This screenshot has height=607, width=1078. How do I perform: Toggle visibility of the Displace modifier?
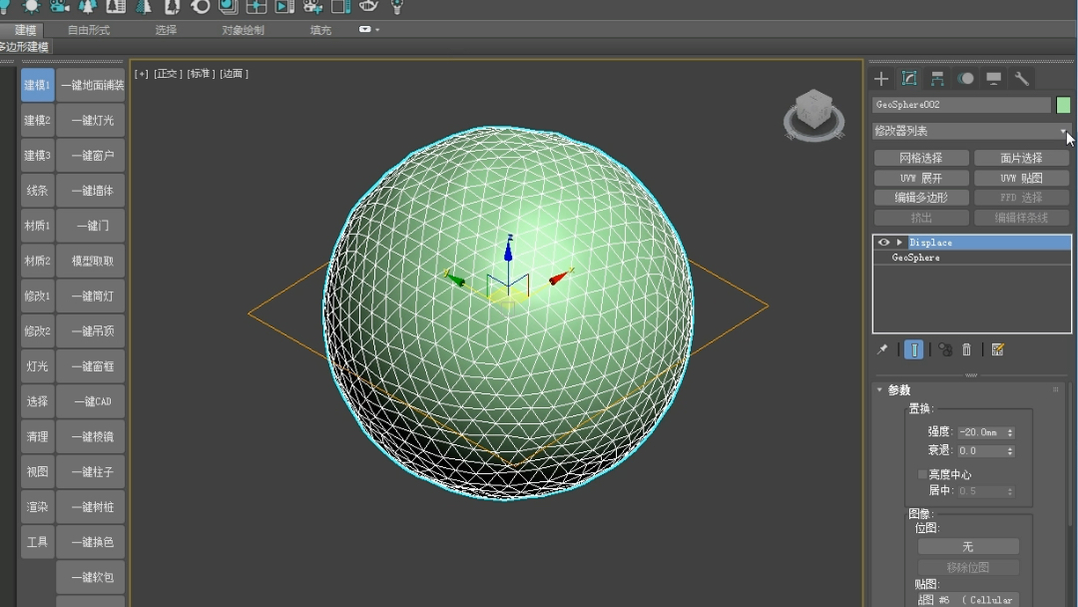[882, 242]
